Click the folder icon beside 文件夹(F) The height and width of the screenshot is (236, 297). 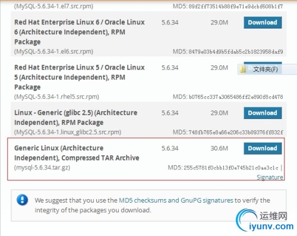[242, 70]
